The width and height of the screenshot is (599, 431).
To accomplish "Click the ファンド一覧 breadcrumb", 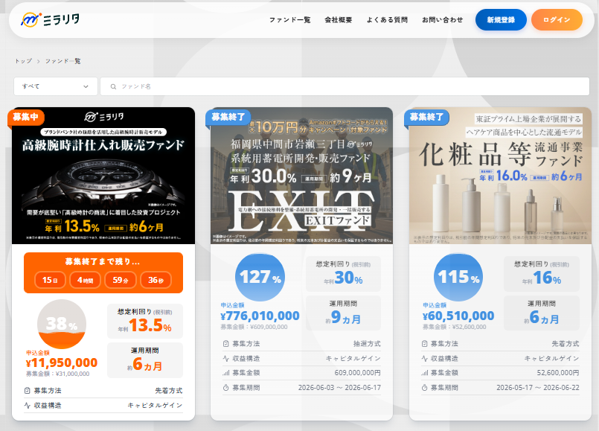I will 63,61.
